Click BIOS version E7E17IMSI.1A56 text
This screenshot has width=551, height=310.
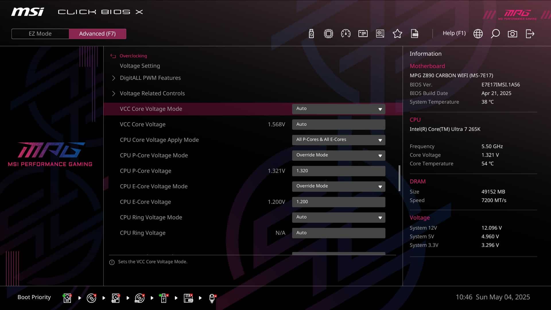pyautogui.click(x=500, y=85)
